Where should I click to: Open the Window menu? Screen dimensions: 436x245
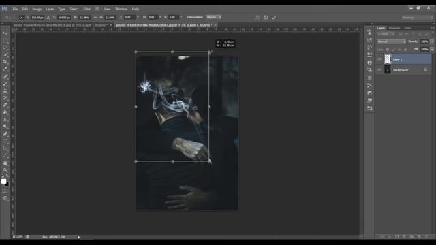[x=121, y=9]
